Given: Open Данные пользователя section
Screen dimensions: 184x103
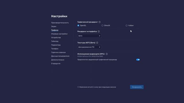Looking at the screenshot, I should point(60,56).
